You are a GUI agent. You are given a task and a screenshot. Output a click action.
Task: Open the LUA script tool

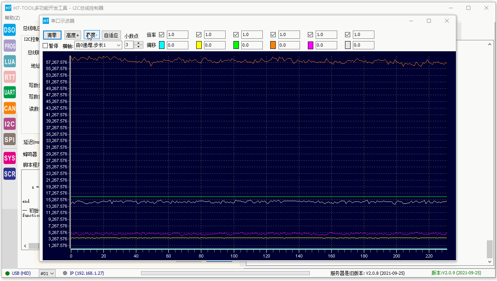point(9,61)
